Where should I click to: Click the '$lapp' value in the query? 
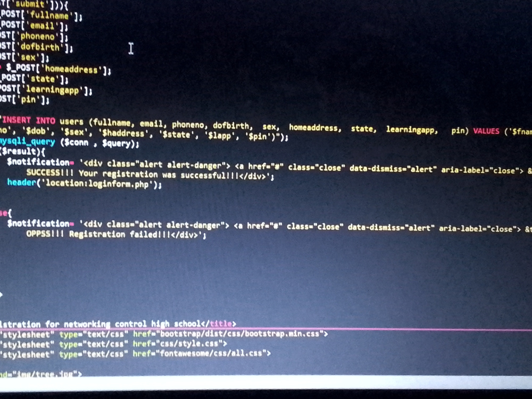[220, 136]
